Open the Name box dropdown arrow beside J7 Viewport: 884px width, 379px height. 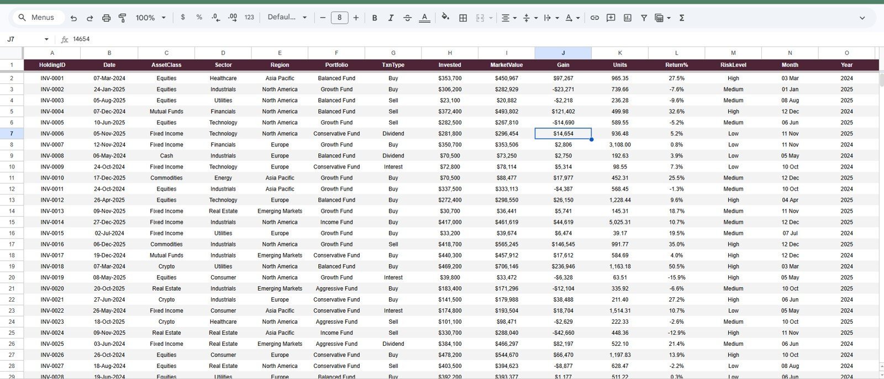(x=46, y=39)
